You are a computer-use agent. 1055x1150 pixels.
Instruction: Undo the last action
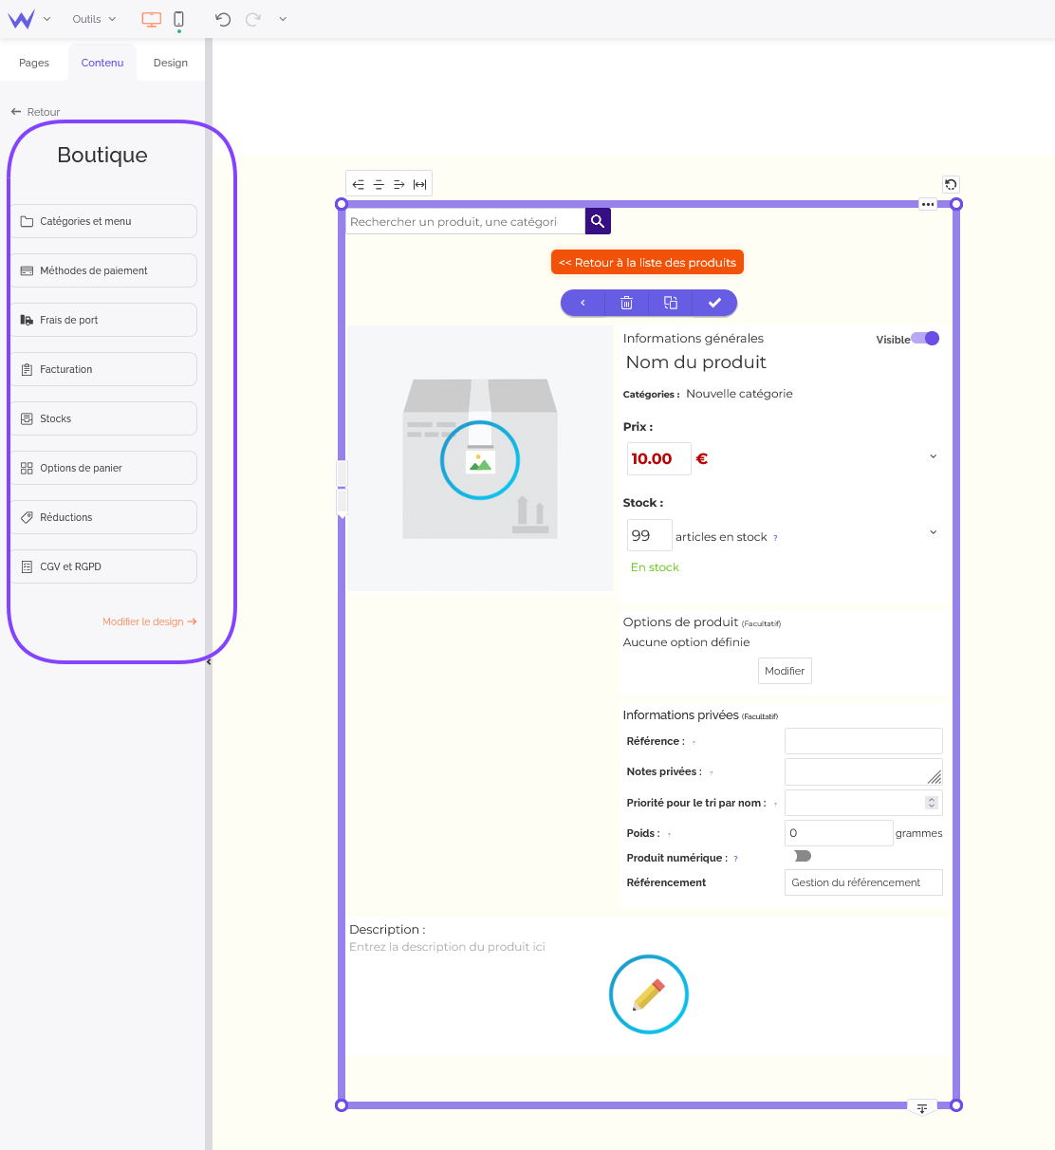[223, 19]
